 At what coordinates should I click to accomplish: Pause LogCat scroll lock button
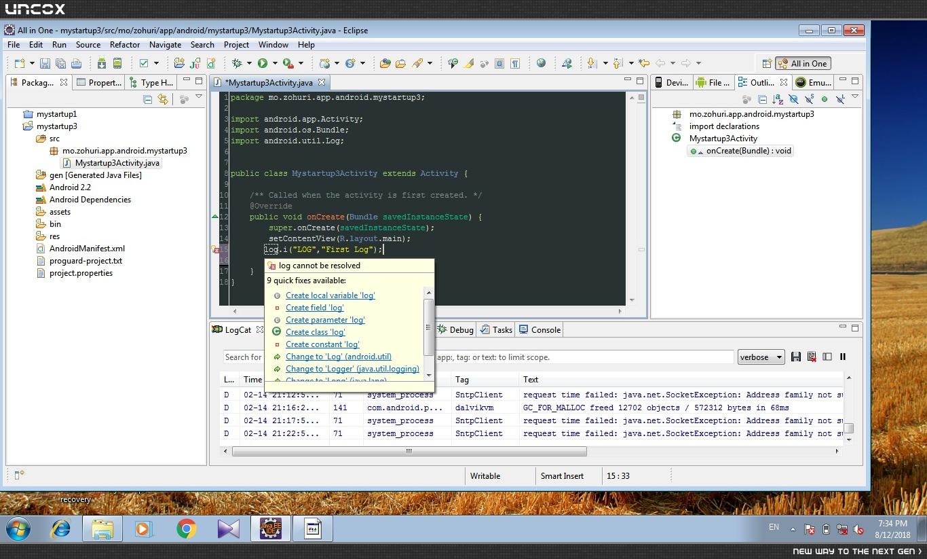843,357
